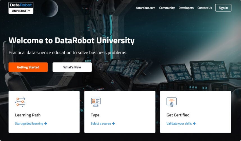This screenshot has width=241, height=141.
Task: Click arrow next to Select a course
Action: pyautogui.click(x=113, y=124)
